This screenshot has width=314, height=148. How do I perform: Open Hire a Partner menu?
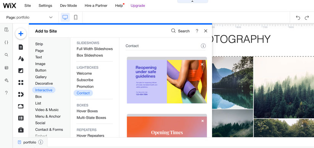pyautogui.click(x=96, y=6)
